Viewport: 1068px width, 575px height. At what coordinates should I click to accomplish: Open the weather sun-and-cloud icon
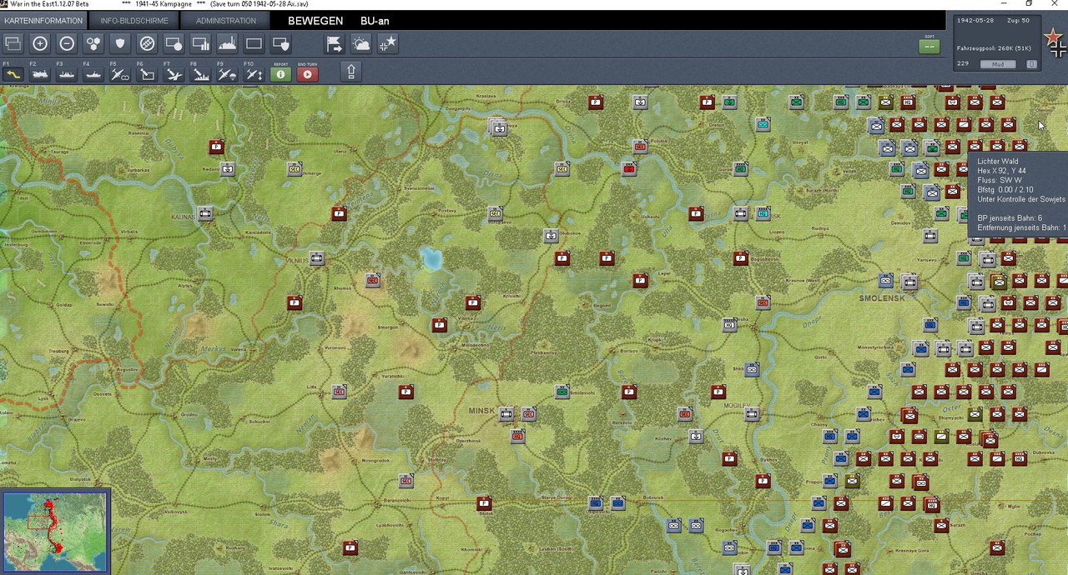pos(361,43)
